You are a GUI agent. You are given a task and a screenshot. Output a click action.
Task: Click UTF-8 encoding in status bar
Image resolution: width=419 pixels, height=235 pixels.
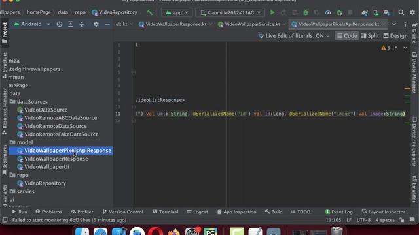click(x=363, y=220)
